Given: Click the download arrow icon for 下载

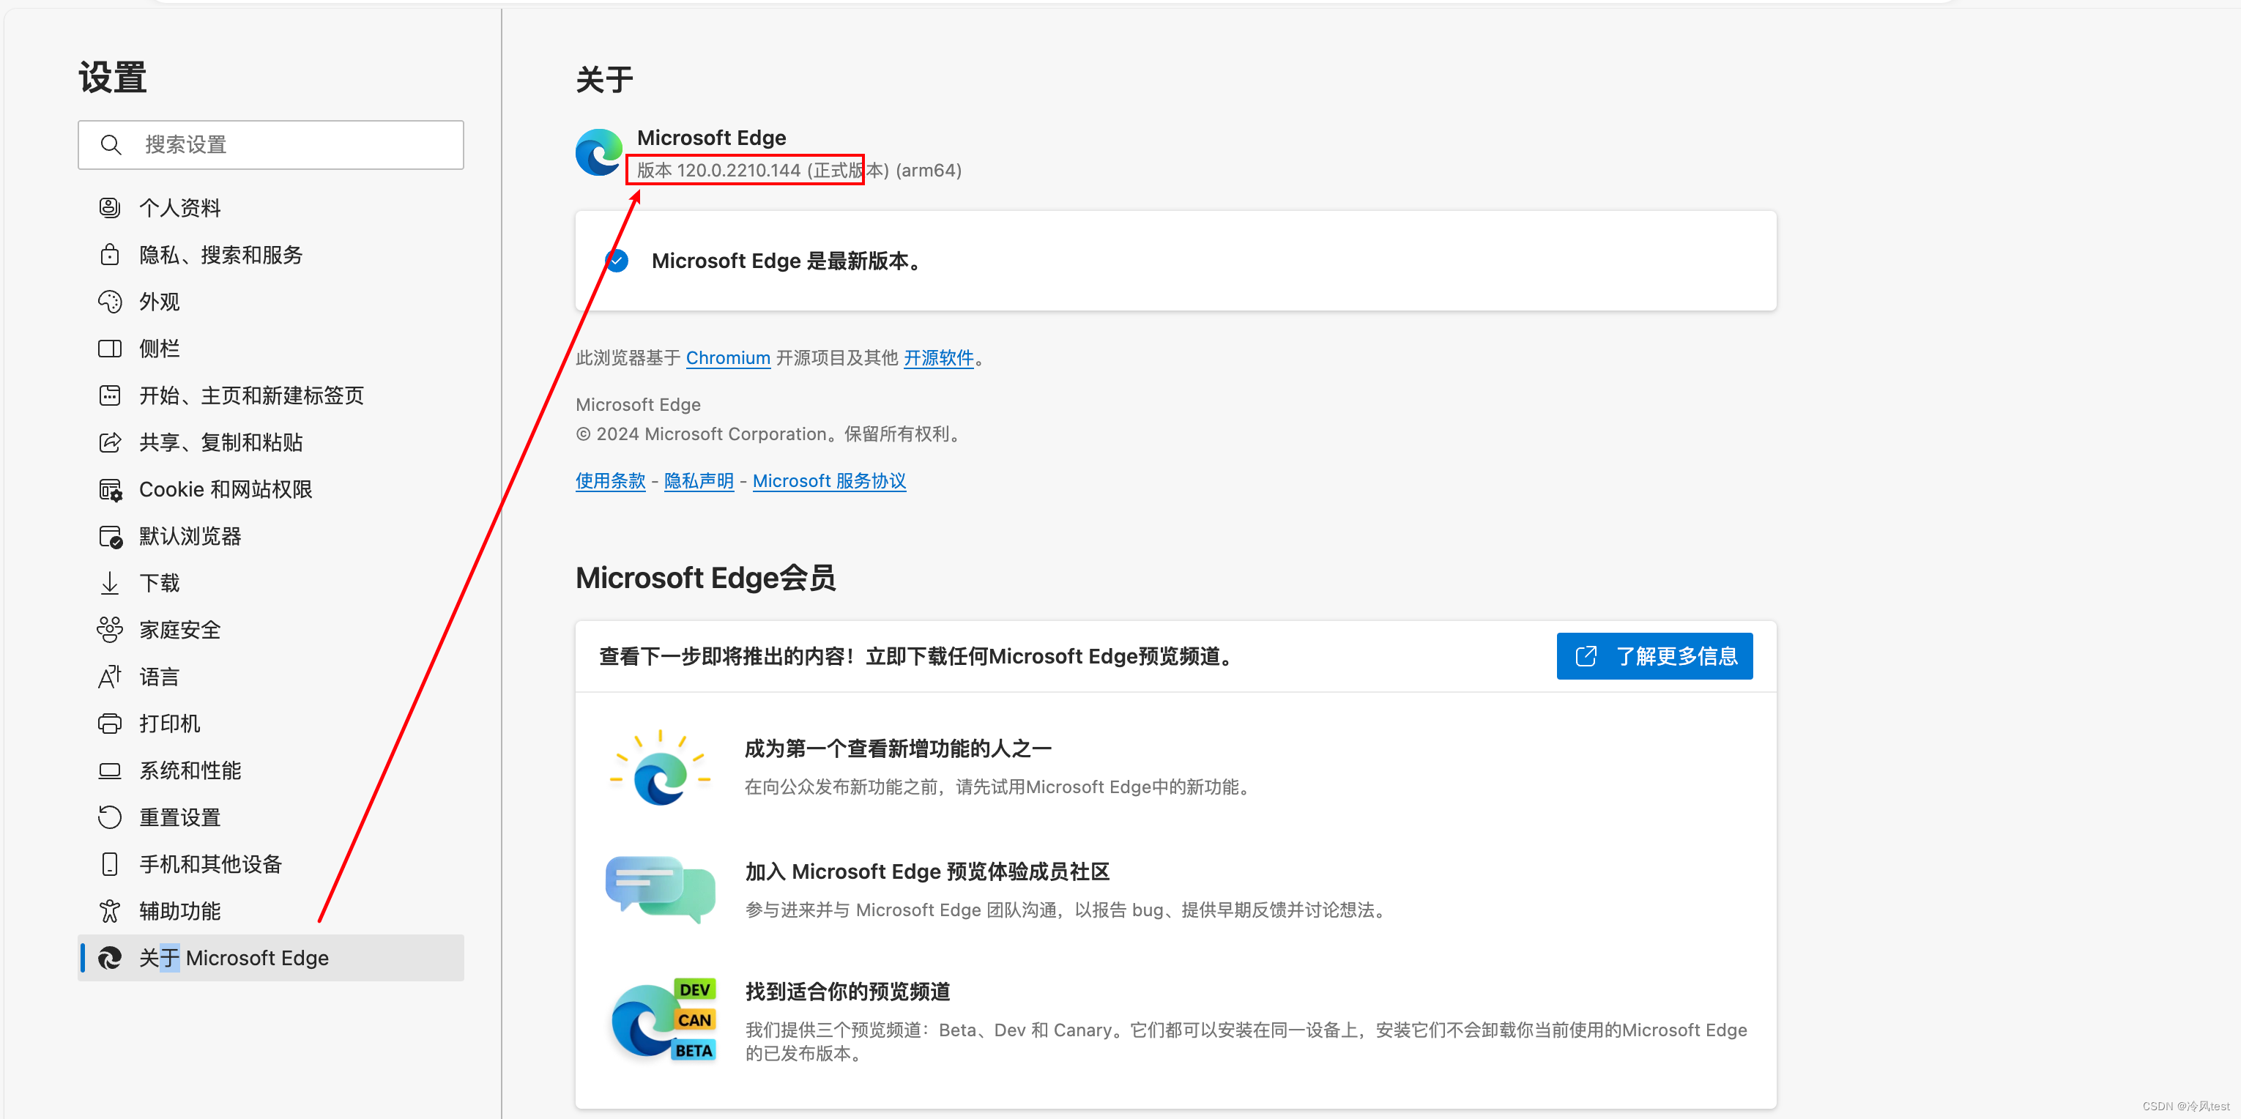Looking at the screenshot, I should [110, 583].
